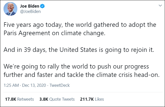View the 17.8K Retweets list
The image size is (165, 107).
[x=19, y=99]
